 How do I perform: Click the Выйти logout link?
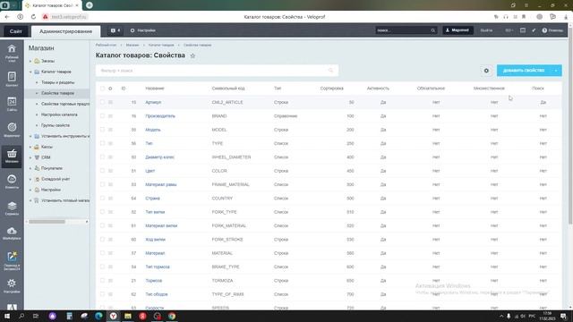pyautogui.click(x=486, y=30)
